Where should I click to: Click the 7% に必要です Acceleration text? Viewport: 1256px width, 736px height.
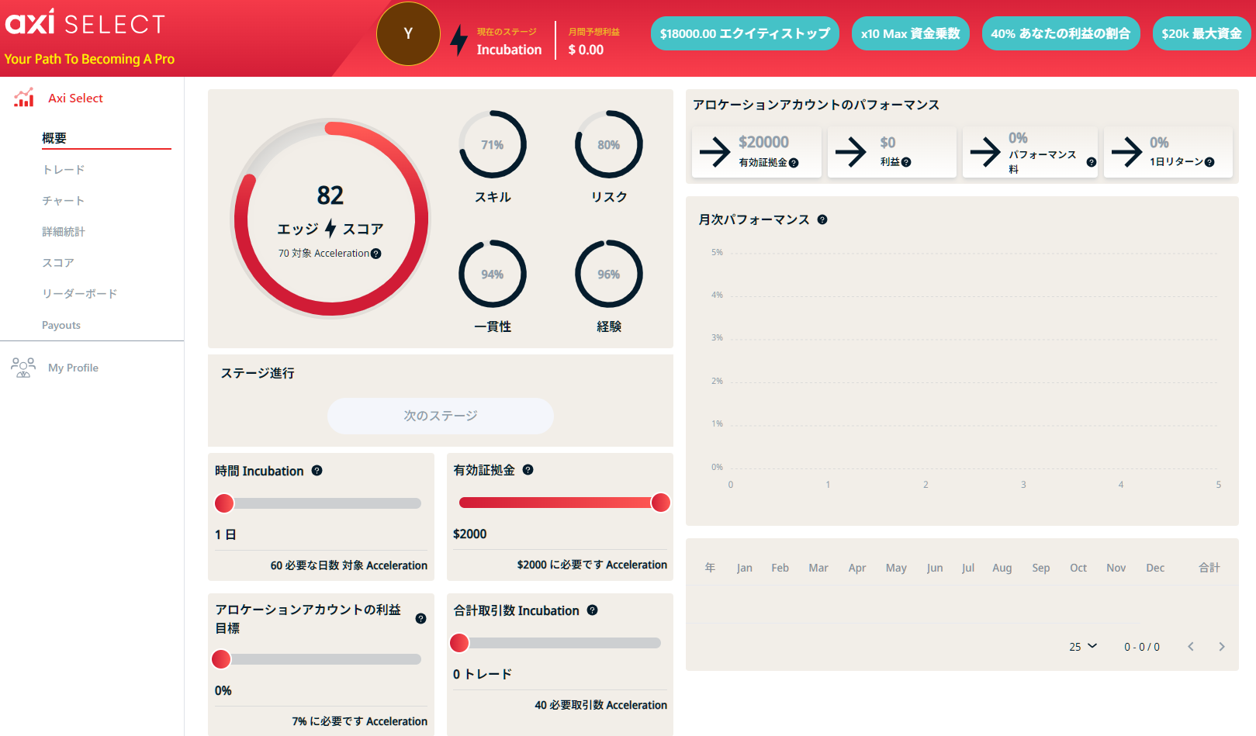point(360,721)
